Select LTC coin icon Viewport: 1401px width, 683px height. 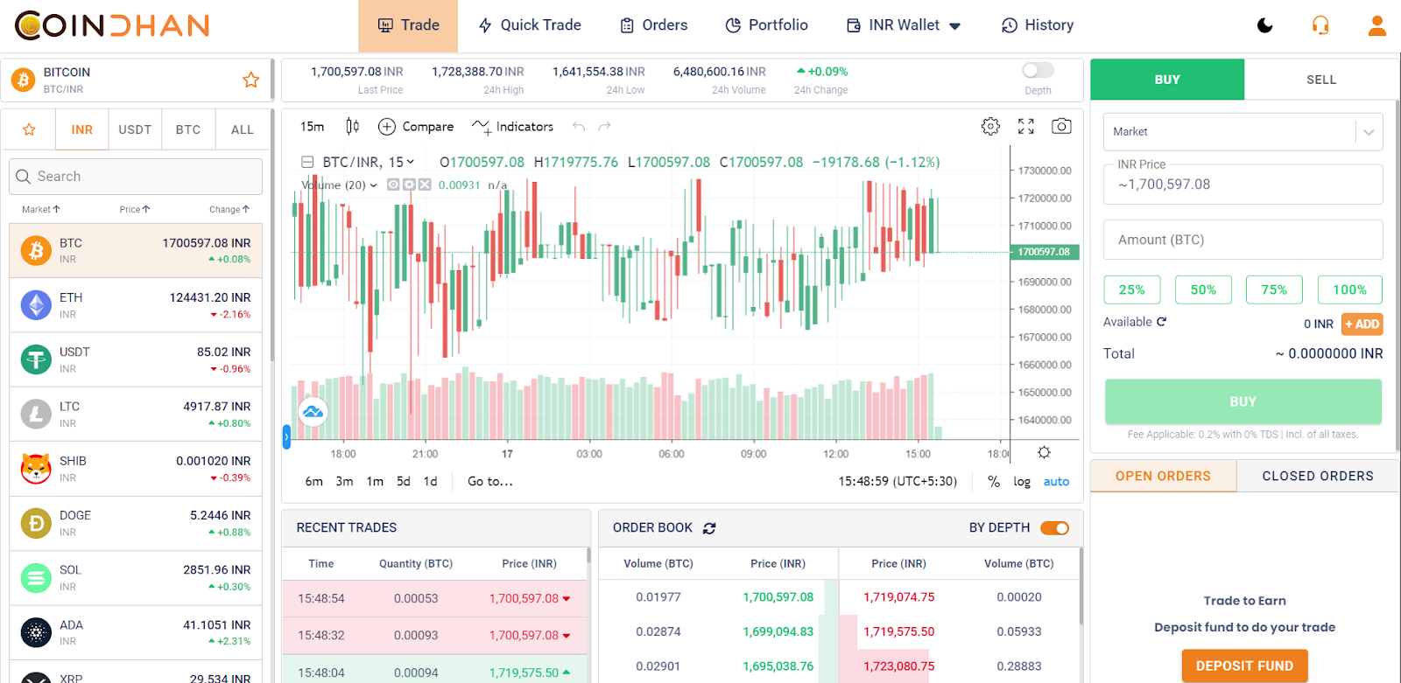pos(36,414)
